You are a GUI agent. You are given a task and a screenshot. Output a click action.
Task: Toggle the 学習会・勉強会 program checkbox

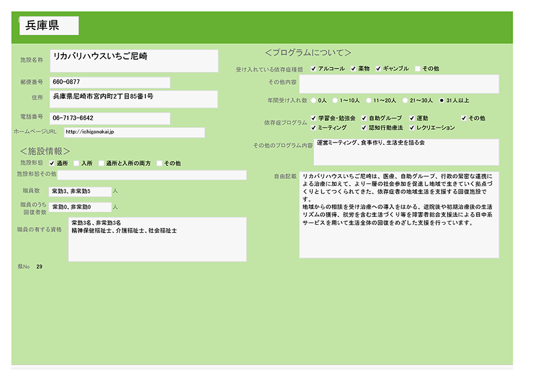tap(314, 118)
